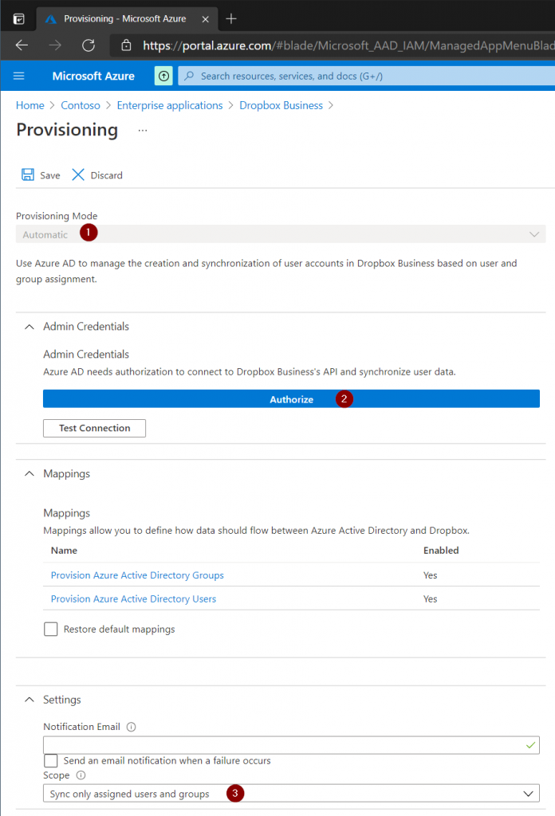Click the browser back arrow
Screen dimensions: 555x816
coord(22,45)
